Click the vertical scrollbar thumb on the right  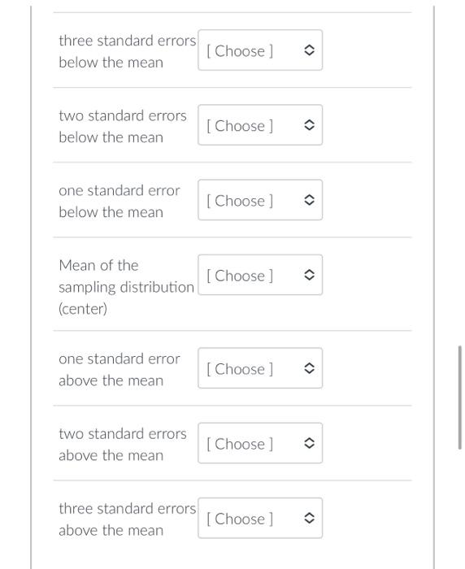(460, 397)
